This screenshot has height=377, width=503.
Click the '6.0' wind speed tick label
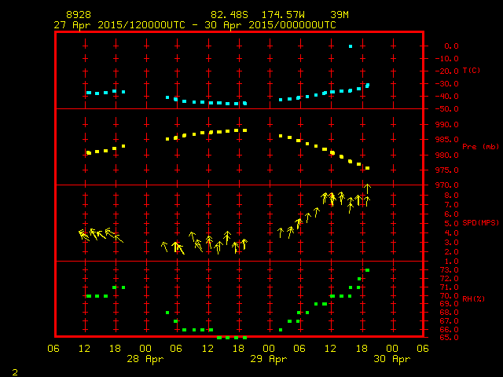[451, 214]
